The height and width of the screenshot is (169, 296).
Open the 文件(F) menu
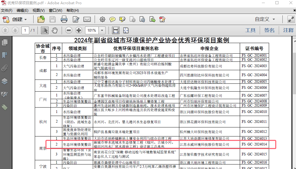coord(7,11)
